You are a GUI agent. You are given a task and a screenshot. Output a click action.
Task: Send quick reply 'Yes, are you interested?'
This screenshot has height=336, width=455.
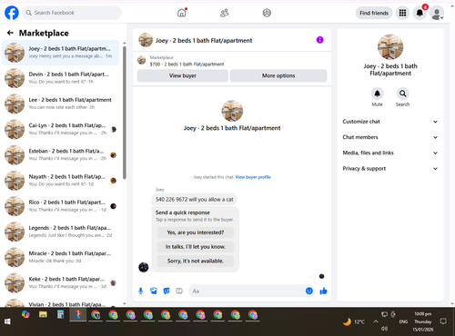tap(196, 232)
